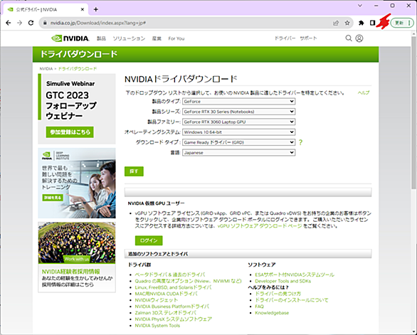Expand the 製品のタイプ GeForce dropdown
417x335 pixels.
tap(238, 101)
